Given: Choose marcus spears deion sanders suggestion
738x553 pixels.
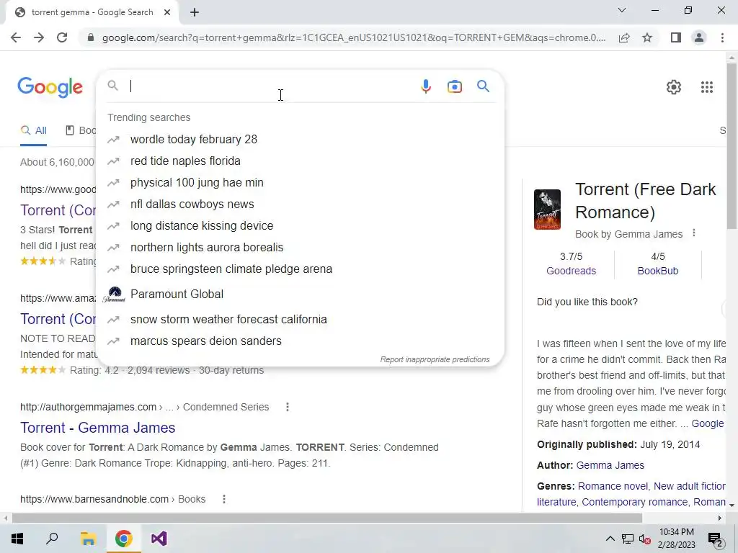Looking at the screenshot, I should [300, 341].
